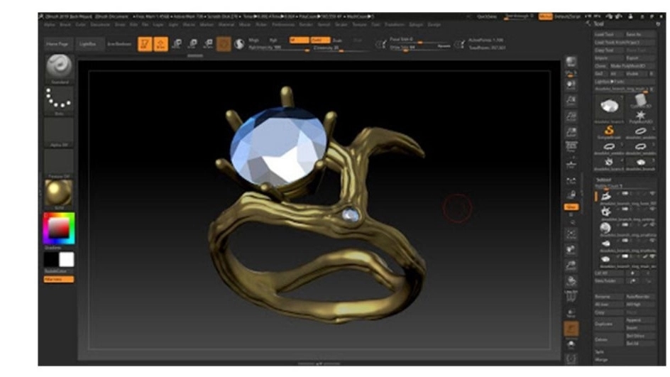Open the Brush menu
Image resolution: width=670 pixels, height=377 pixels.
65,25
